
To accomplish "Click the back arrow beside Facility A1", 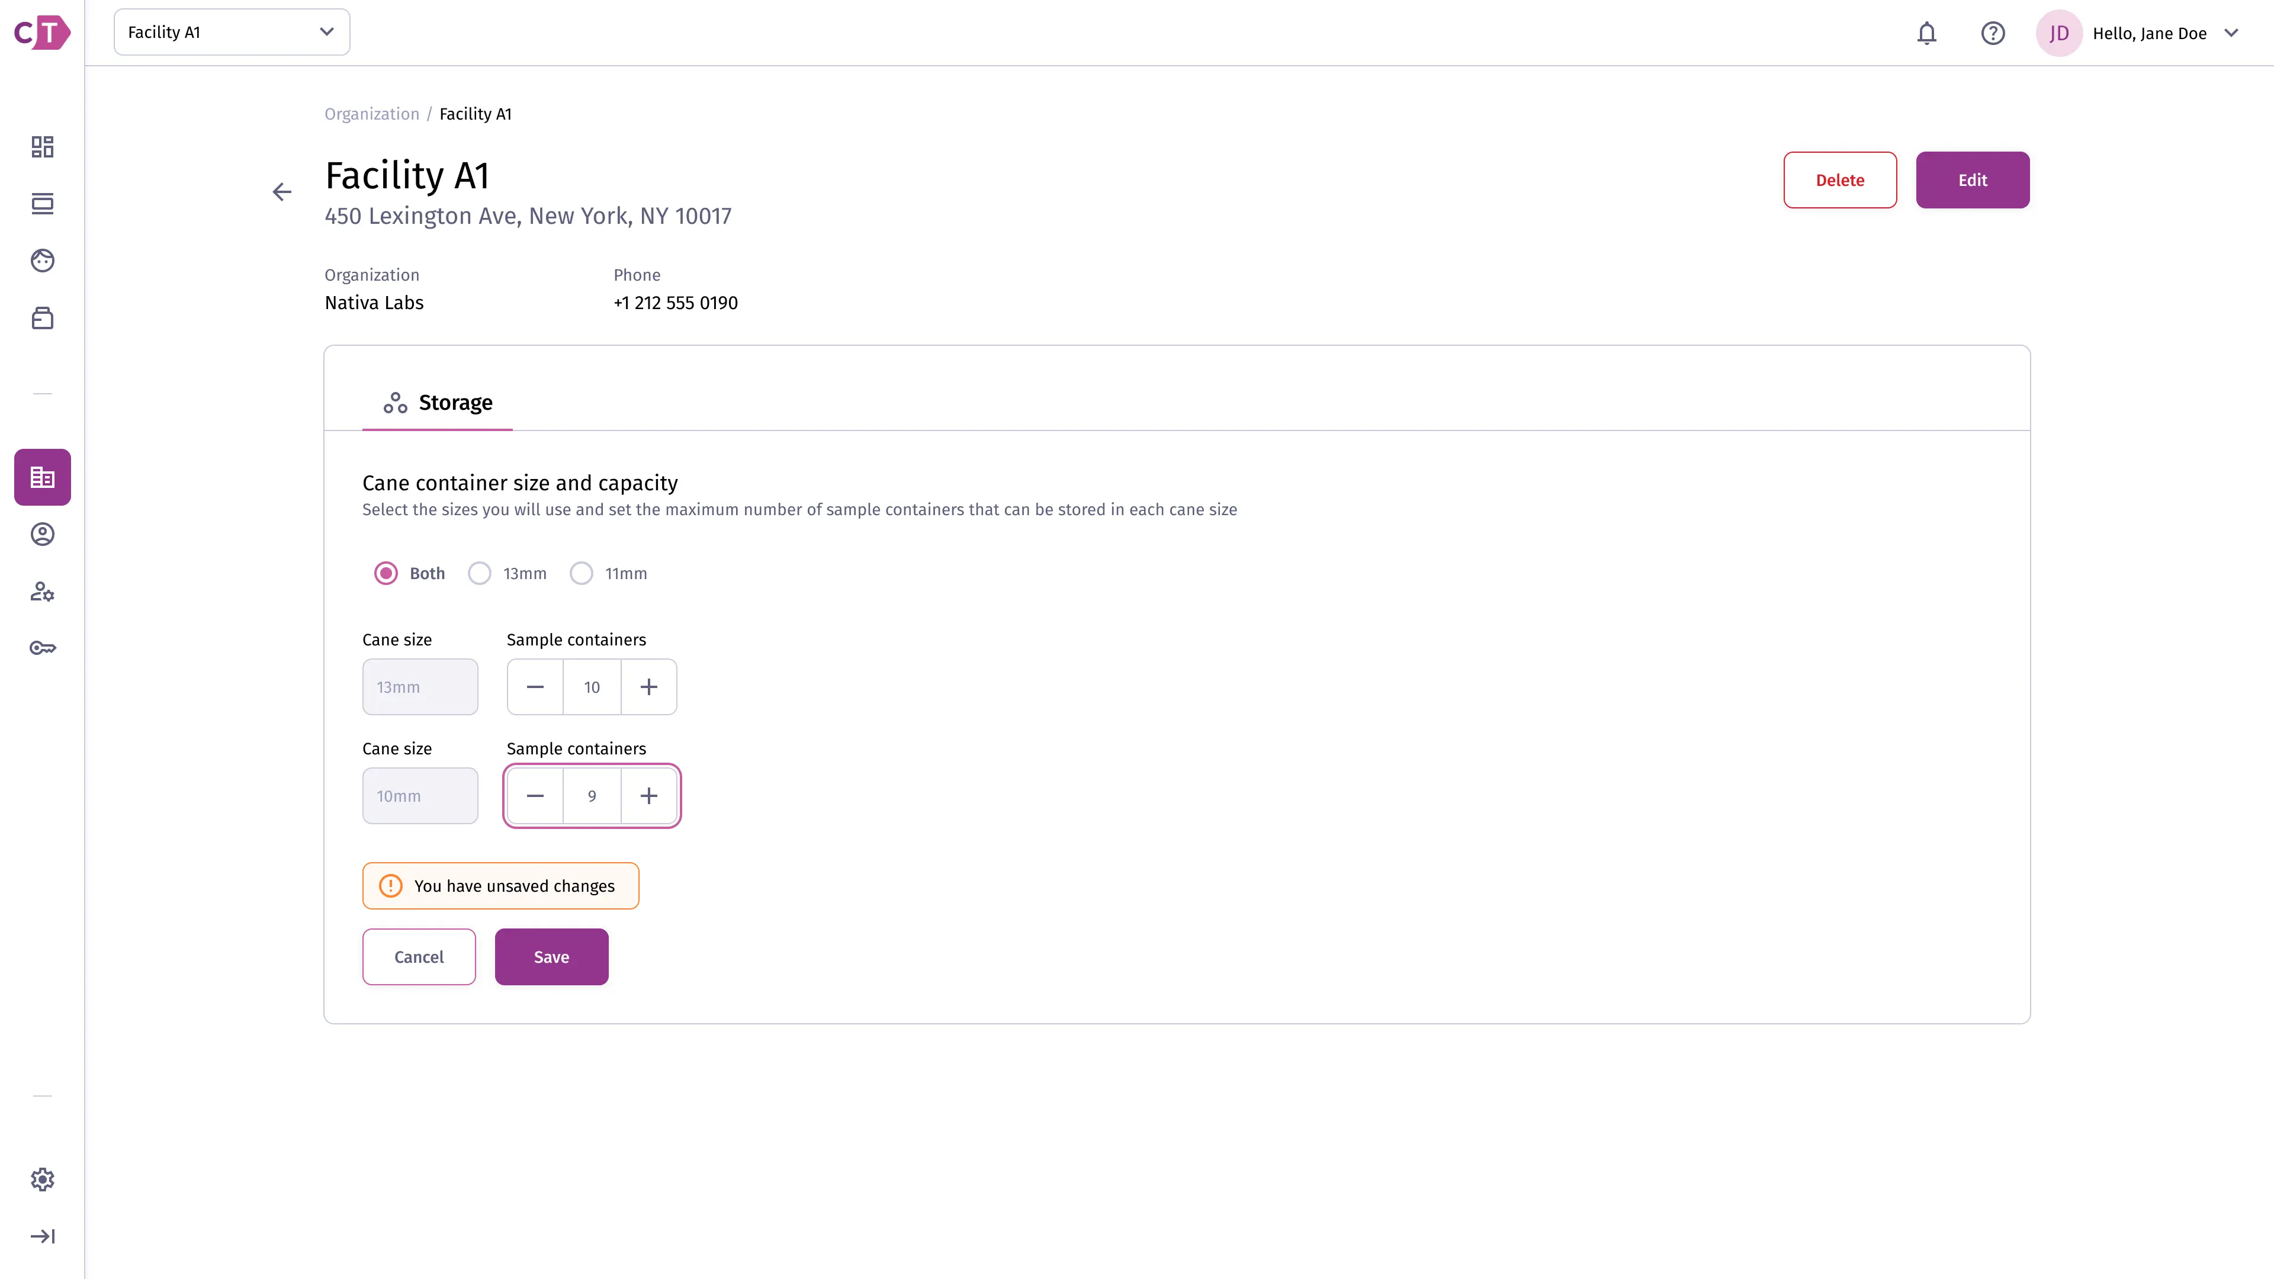I will click(282, 191).
